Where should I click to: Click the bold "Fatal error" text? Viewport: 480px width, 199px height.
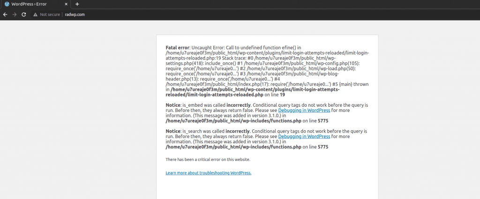click(x=177, y=48)
